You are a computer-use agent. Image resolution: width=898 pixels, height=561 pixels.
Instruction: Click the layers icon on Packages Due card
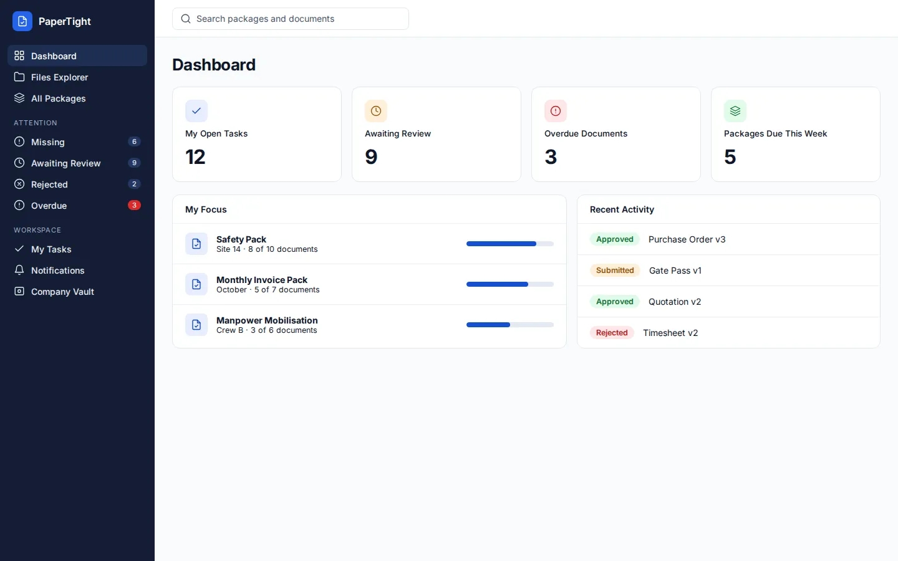(735, 111)
